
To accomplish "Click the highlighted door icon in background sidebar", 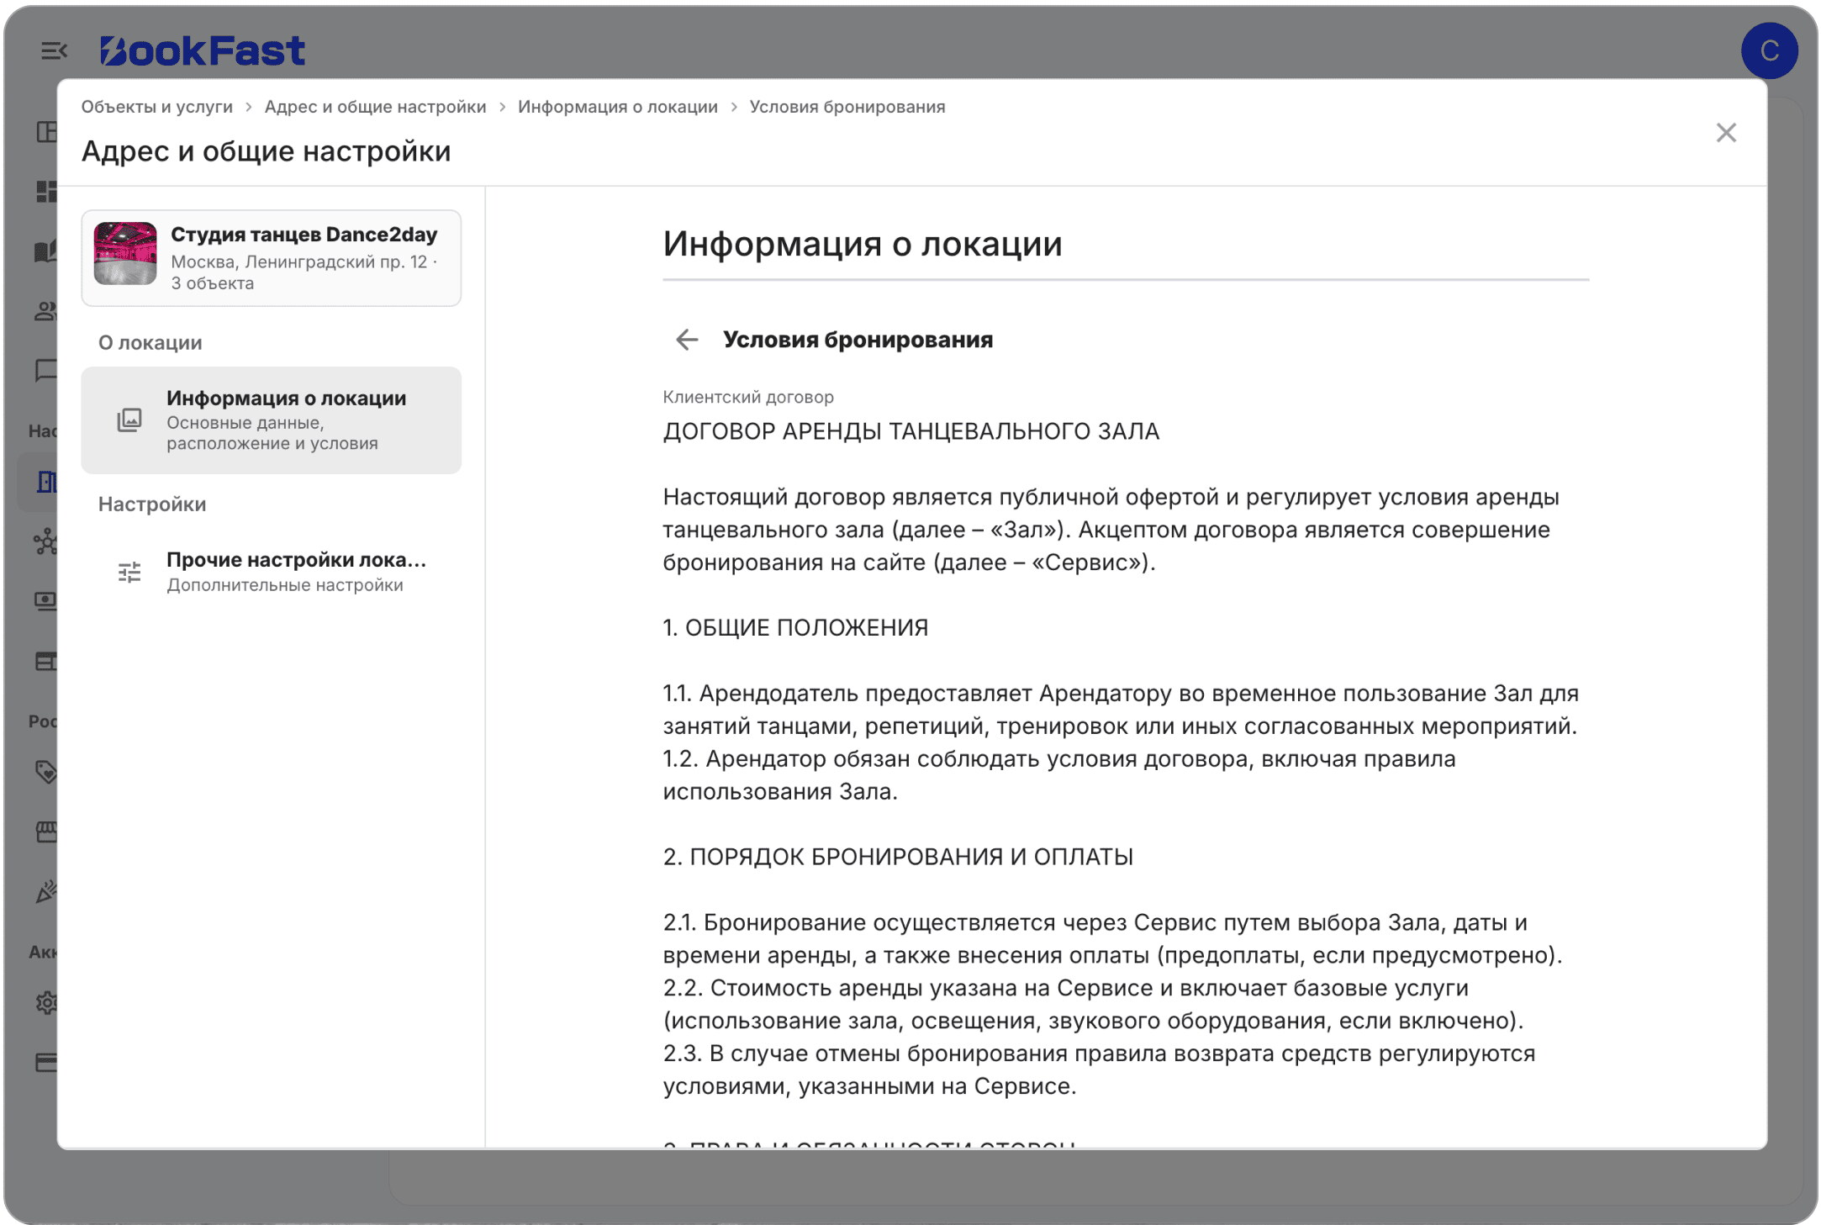I will click(47, 482).
